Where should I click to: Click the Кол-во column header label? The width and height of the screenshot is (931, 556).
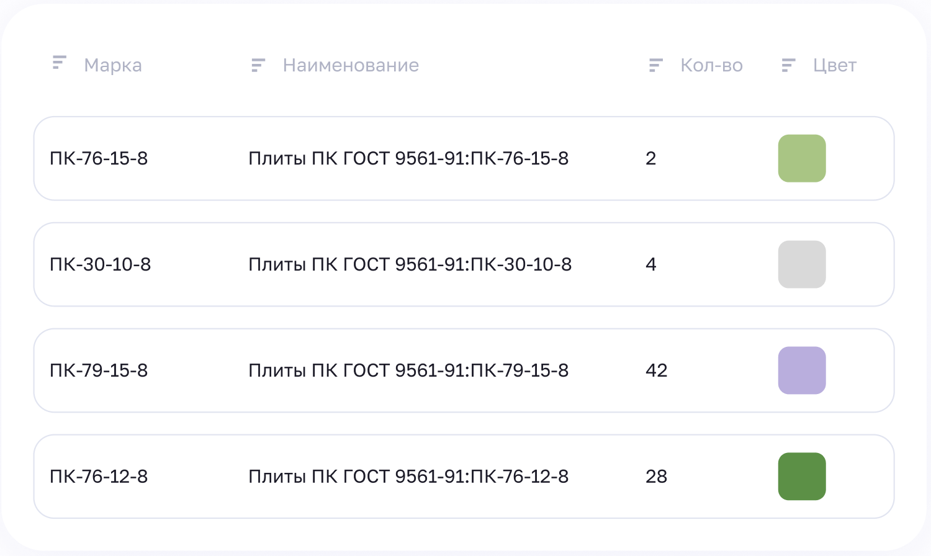point(711,65)
